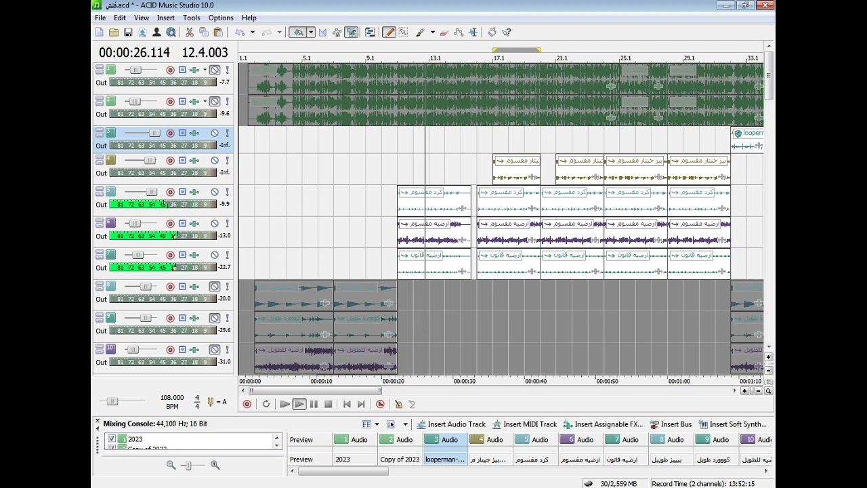
Task: Select the Erase tool in toolbar
Action: coord(444,32)
